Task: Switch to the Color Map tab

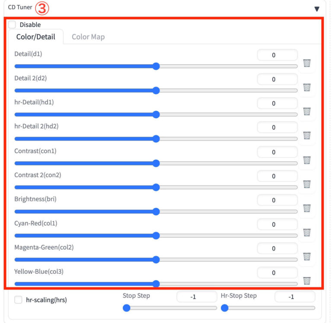Action: [88, 37]
